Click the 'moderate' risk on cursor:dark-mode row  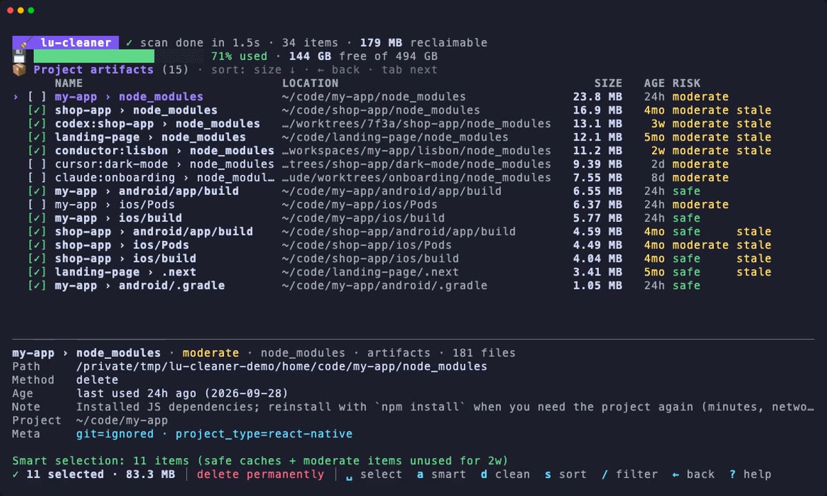point(700,164)
